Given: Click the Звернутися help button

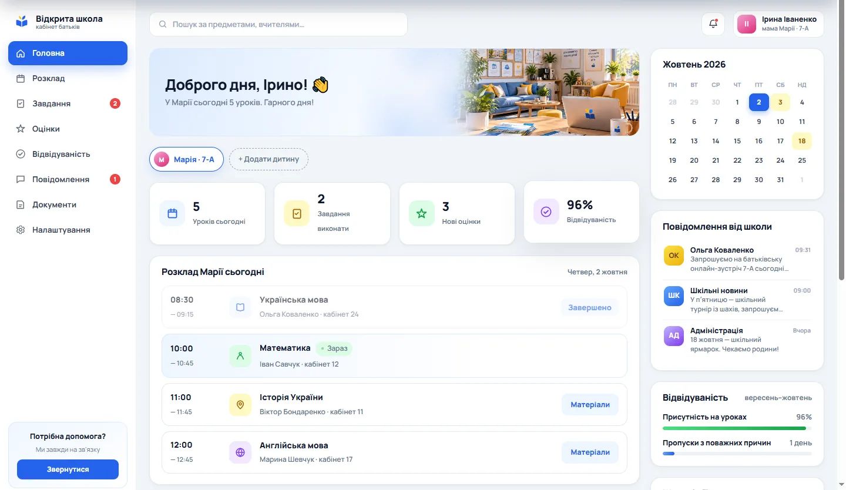Looking at the screenshot, I should coord(68,469).
